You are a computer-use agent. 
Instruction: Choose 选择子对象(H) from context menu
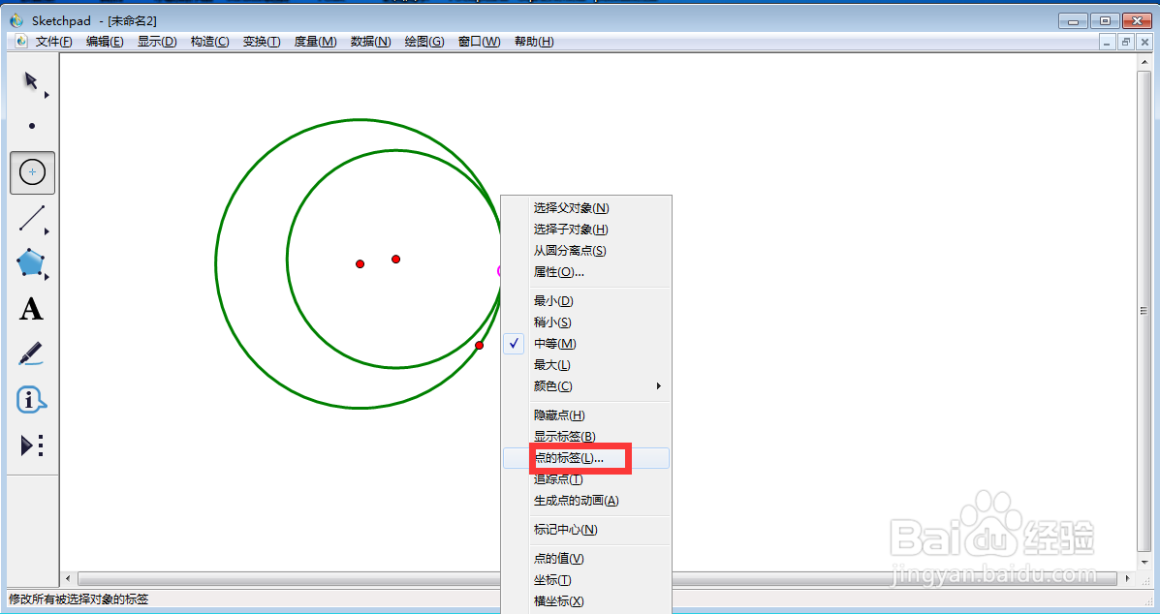(586, 230)
